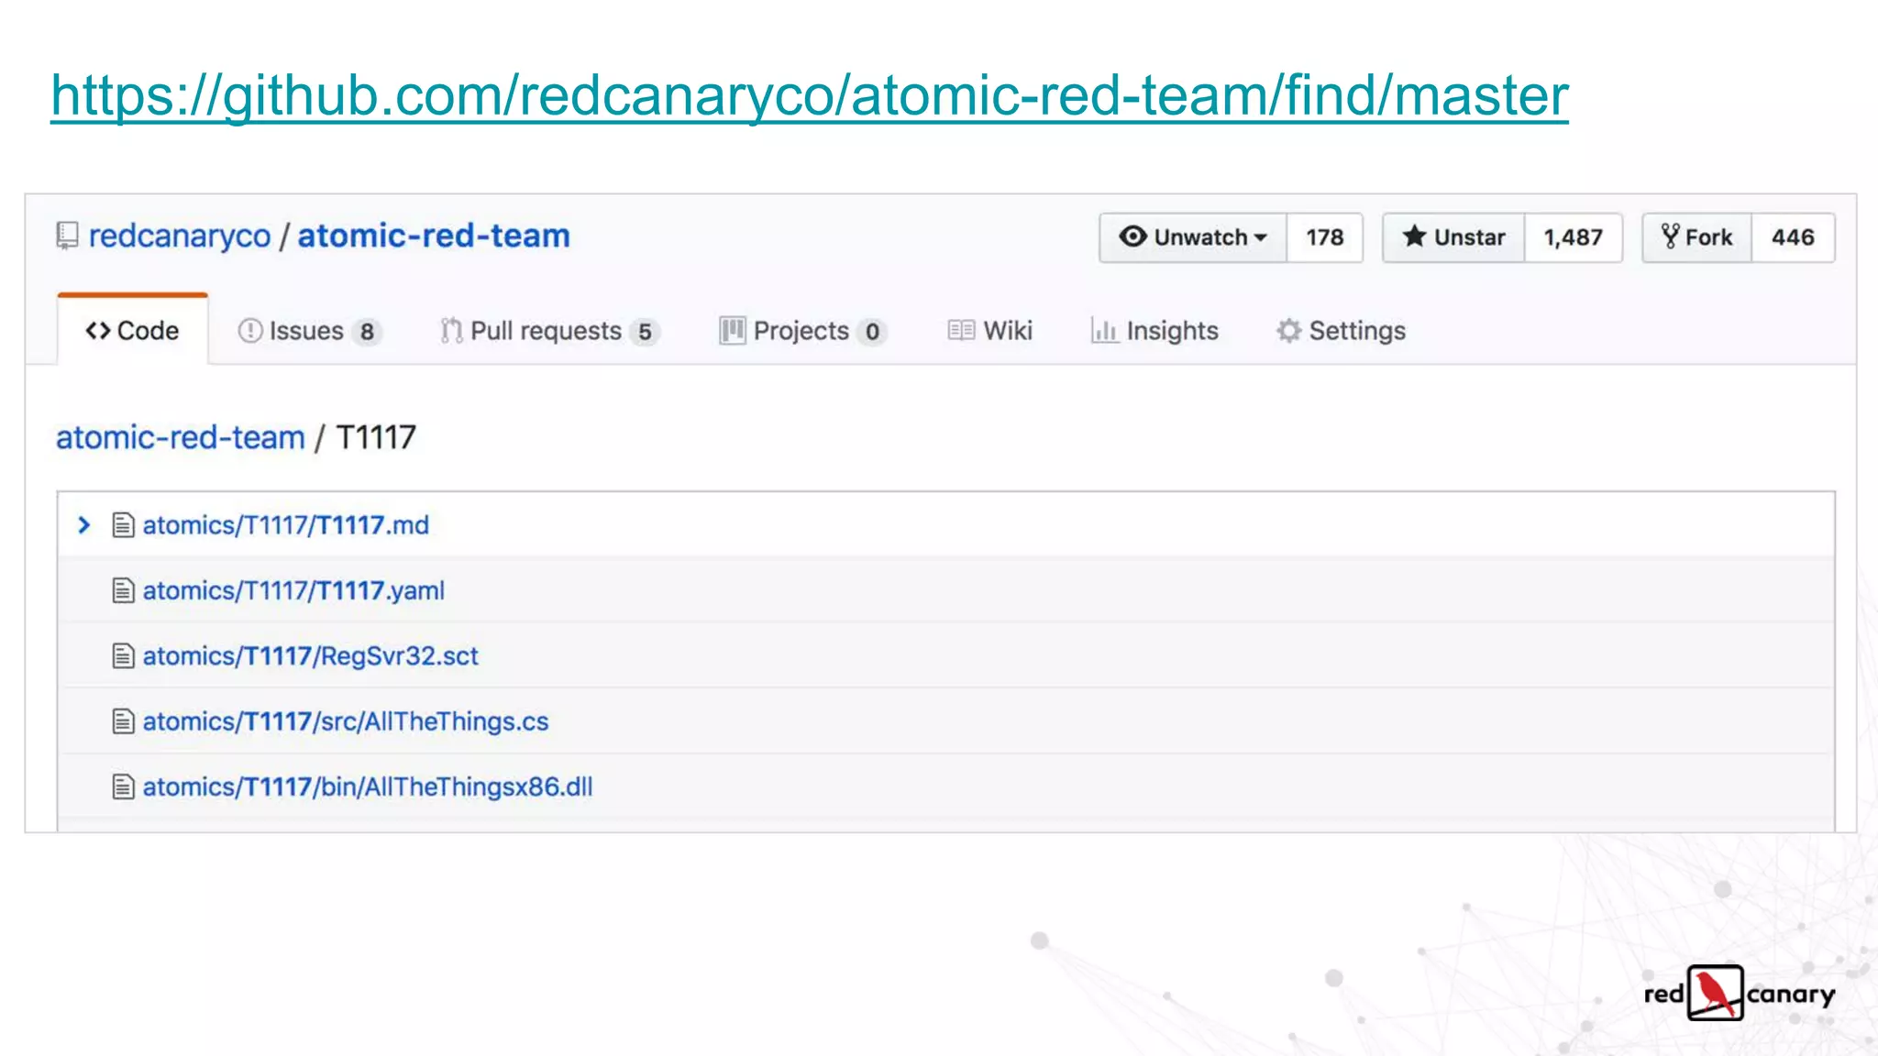Screen dimensions: 1878x1056
Task: Switch to the Issues tab
Action: point(309,331)
